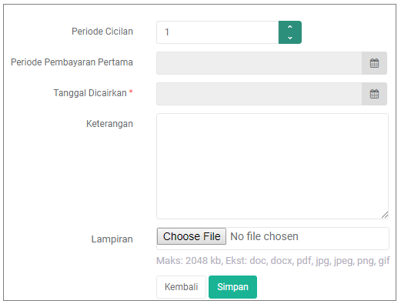This screenshot has width=401, height=304.
Task: Click the "No file chosen" text
Action: pyautogui.click(x=264, y=236)
